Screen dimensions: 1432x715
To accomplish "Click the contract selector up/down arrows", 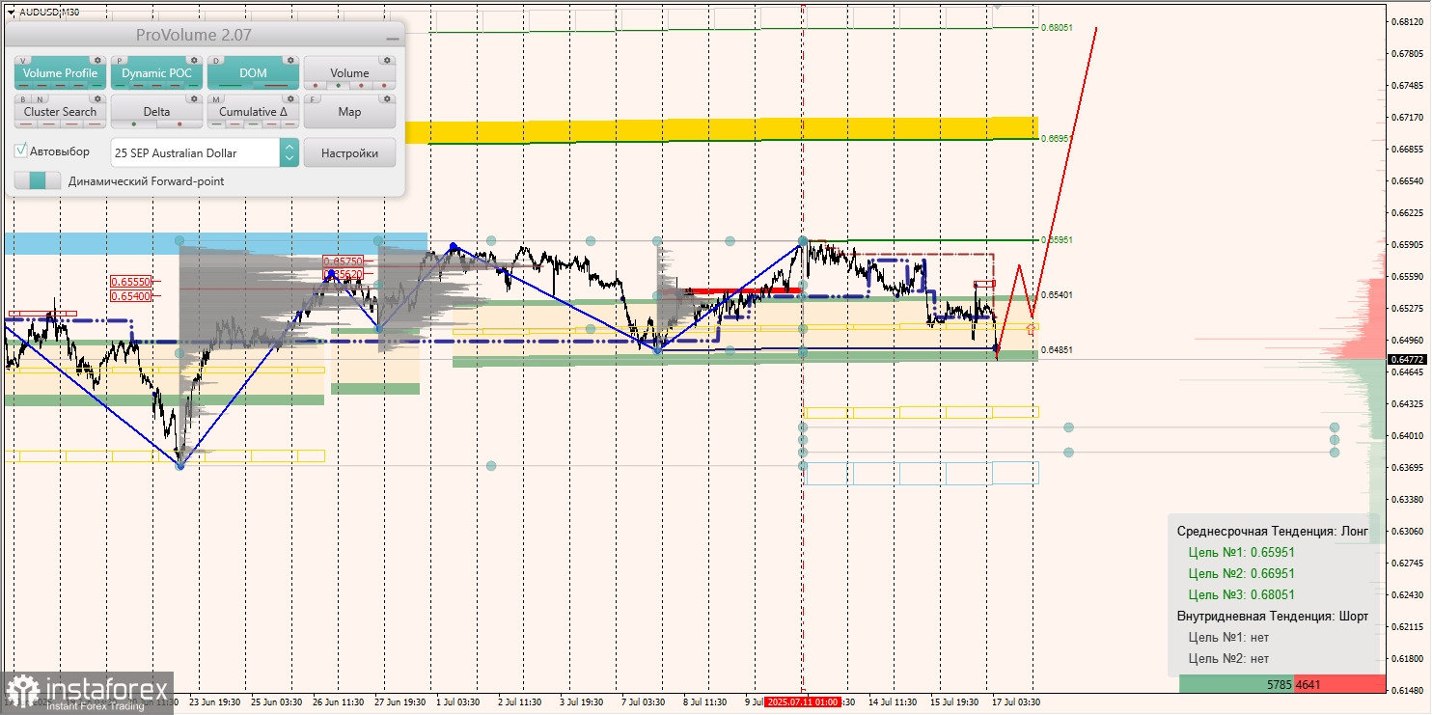I will coord(289,152).
